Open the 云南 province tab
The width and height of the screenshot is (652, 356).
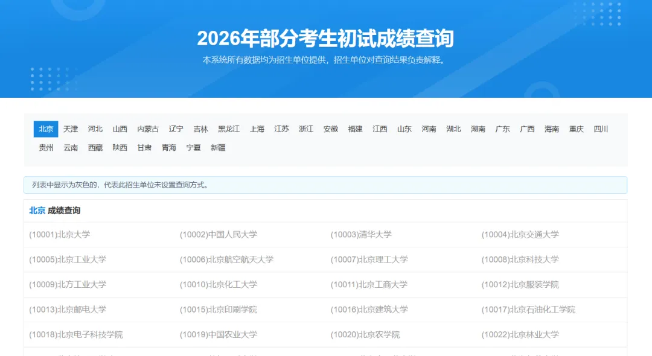[x=71, y=147]
